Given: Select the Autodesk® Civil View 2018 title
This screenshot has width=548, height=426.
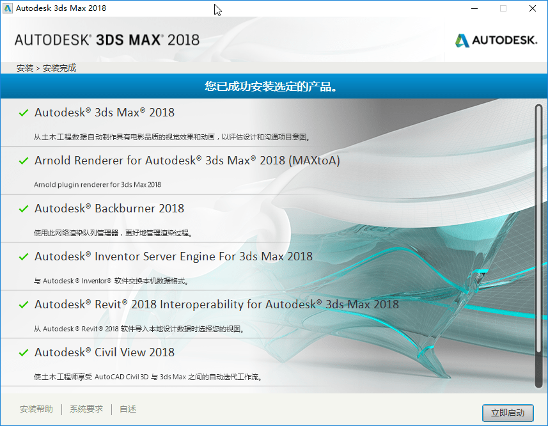Looking at the screenshot, I should click(104, 352).
